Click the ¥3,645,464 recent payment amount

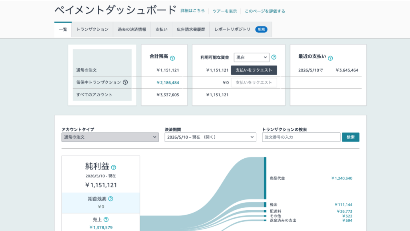pyautogui.click(x=347, y=70)
